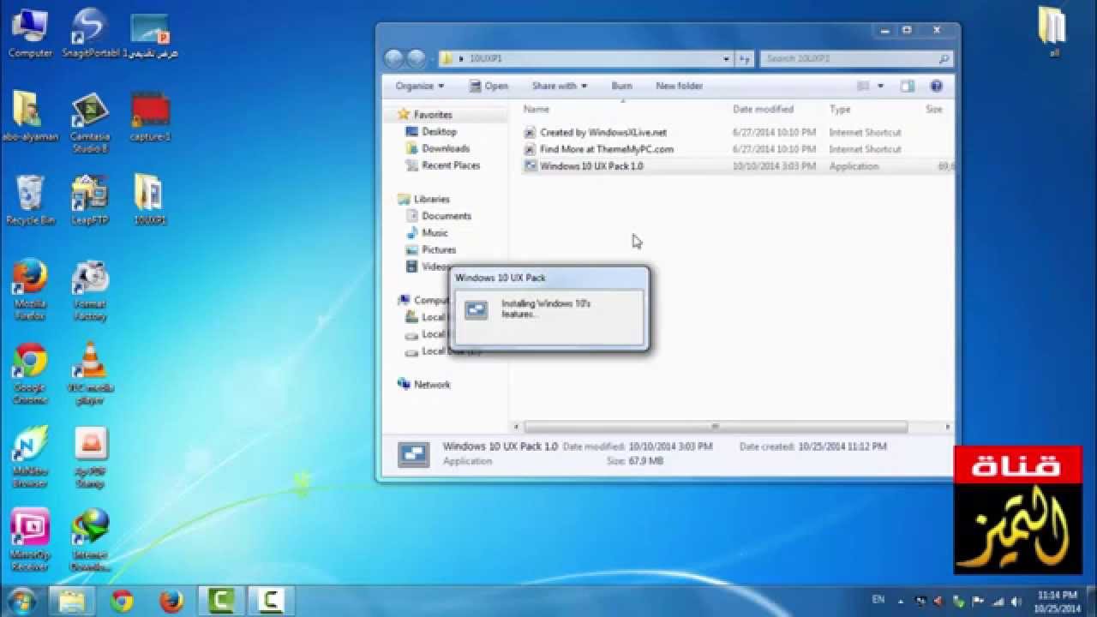Click the horizontal scrollbar in file list
Image resolution: width=1097 pixels, height=617 pixels.
pos(716,427)
